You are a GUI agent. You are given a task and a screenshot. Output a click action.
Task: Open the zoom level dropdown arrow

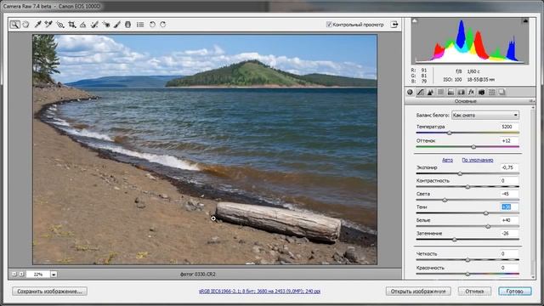coord(54,274)
